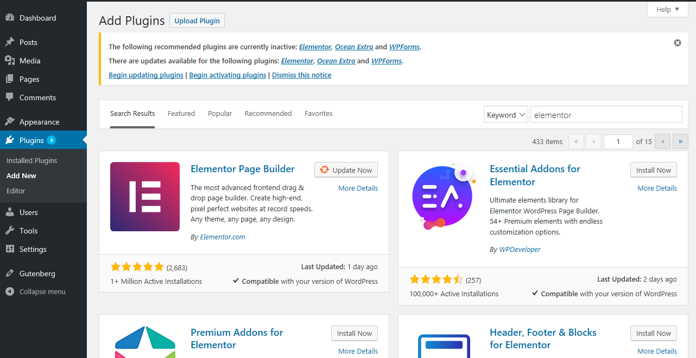696x358 pixels.
Task: Click the Elementor Page Builder logo thumbnail
Action: point(145,197)
